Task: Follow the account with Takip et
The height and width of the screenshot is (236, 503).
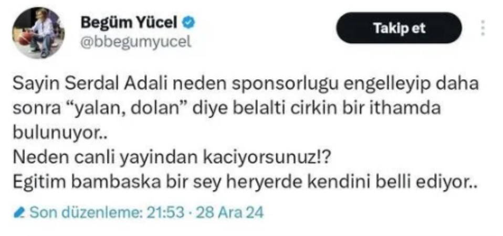Action: tap(399, 28)
